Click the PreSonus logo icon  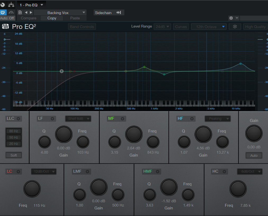[x=5, y=26]
